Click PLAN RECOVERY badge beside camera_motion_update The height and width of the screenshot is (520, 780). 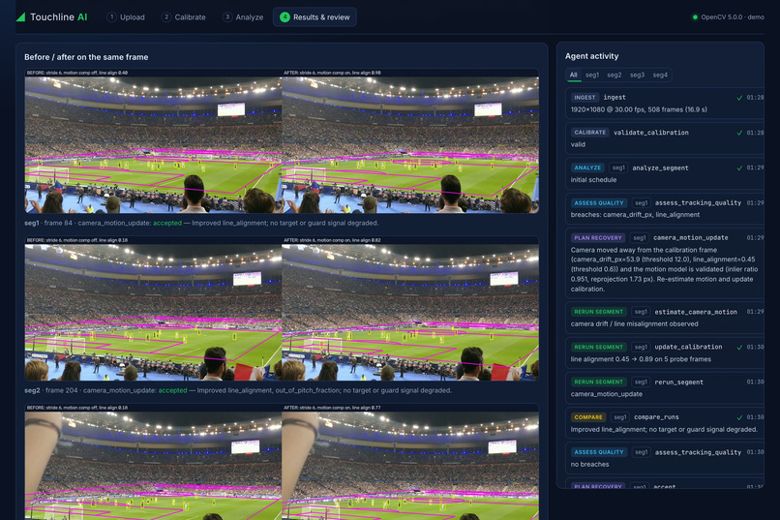tap(598, 238)
